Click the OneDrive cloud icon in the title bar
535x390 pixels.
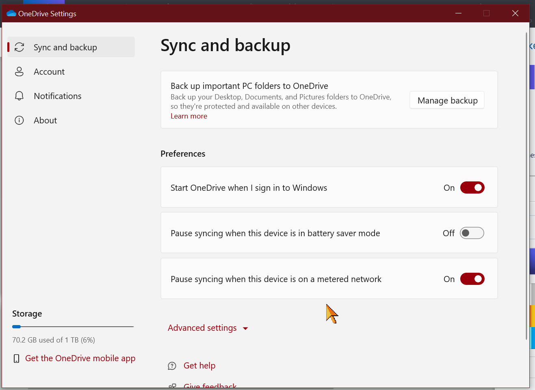[x=11, y=13]
